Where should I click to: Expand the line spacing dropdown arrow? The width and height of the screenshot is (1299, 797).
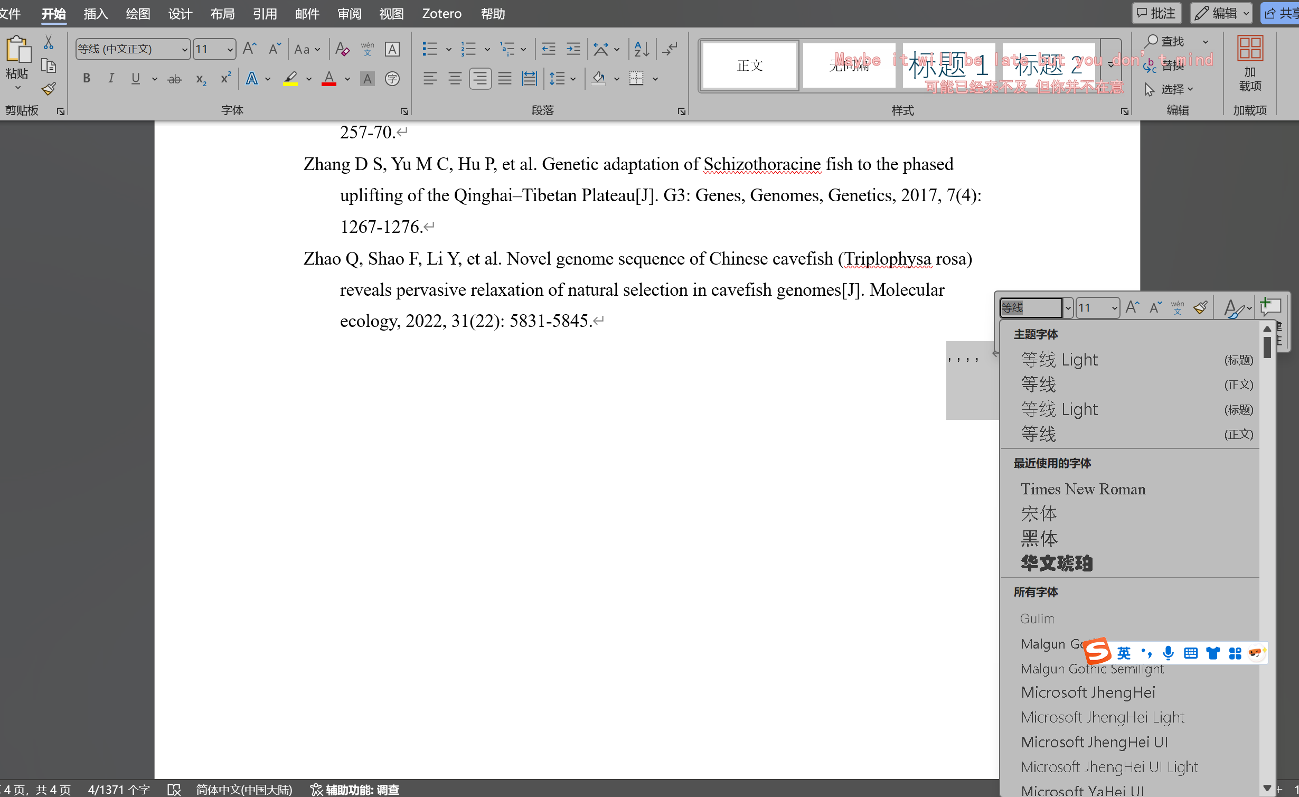tap(573, 79)
